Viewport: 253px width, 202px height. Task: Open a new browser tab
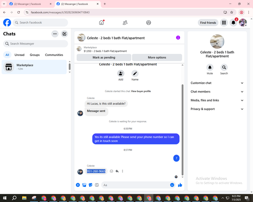105,4
